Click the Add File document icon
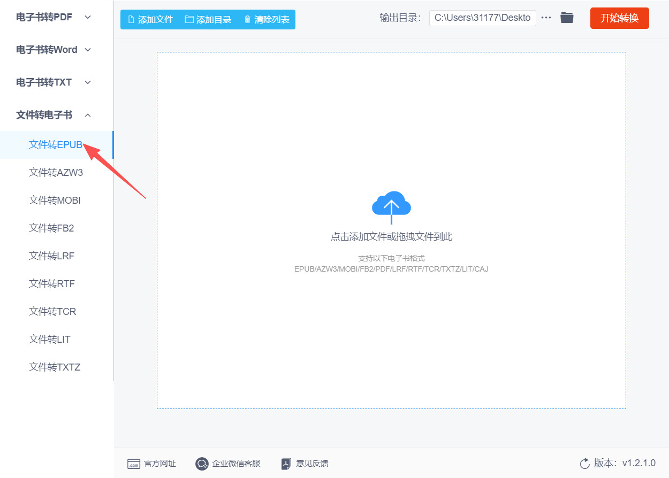Image resolution: width=669 pixels, height=478 pixels. pyautogui.click(x=131, y=20)
